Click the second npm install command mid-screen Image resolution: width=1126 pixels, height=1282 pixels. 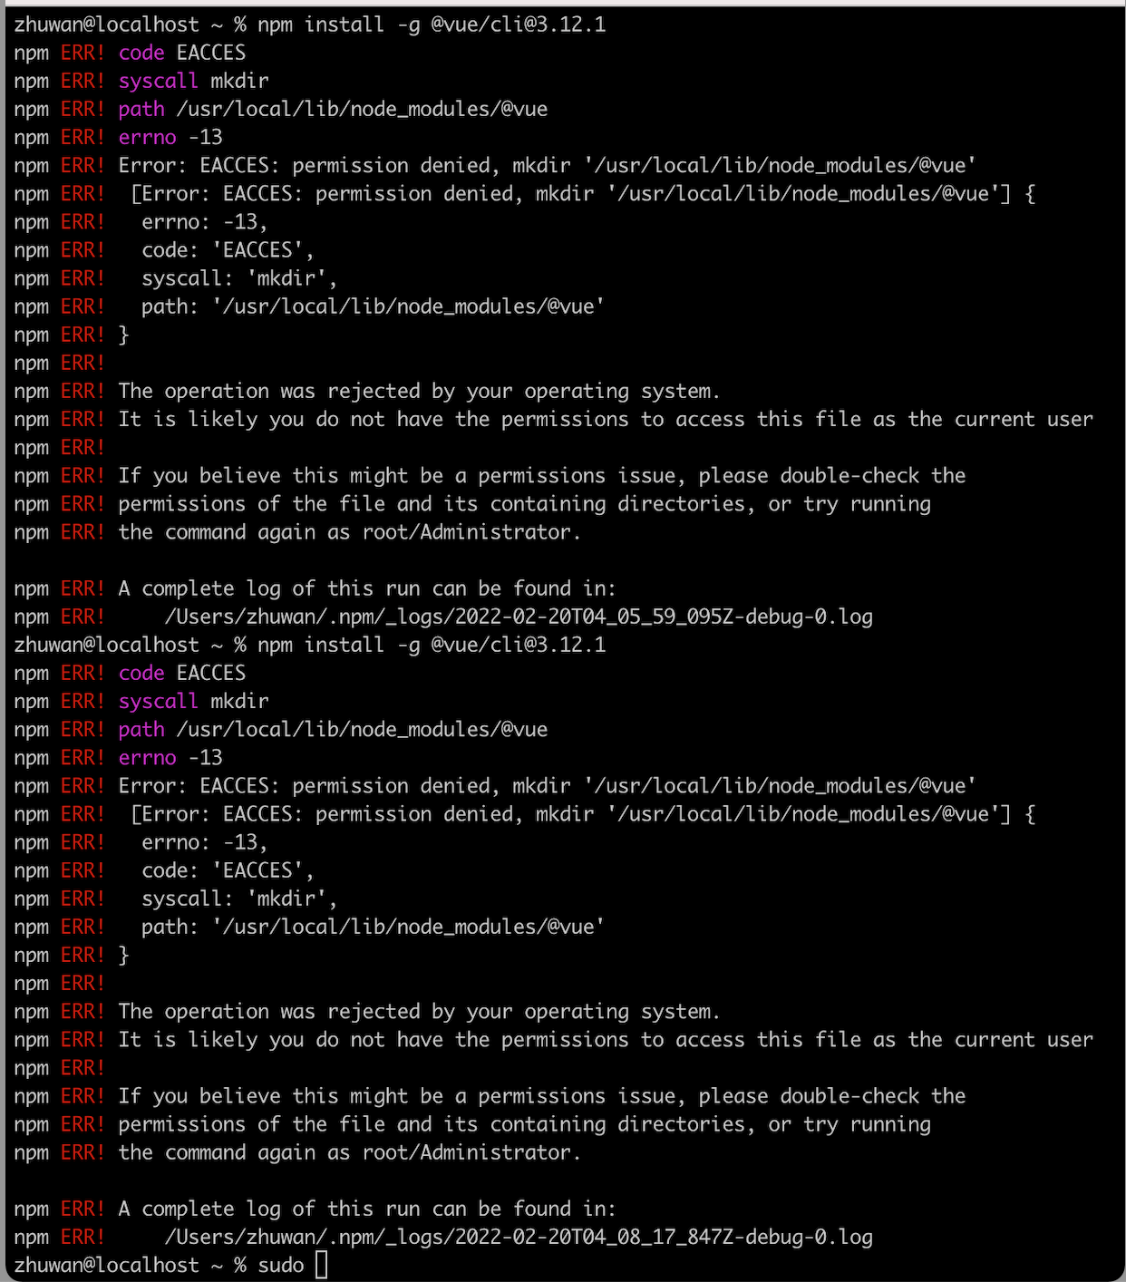click(x=432, y=645)
